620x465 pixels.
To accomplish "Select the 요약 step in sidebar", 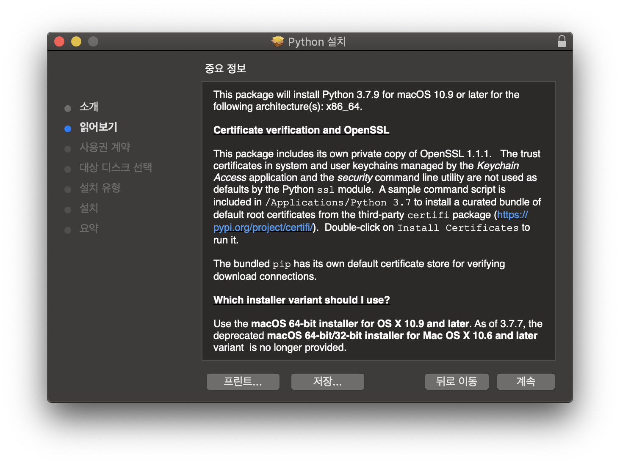I will [89, 228].
